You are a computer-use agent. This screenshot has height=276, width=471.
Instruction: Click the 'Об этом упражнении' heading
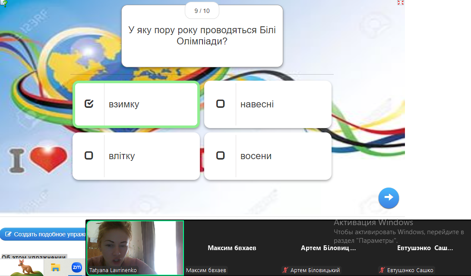pyautogui.click(x=34, y=257)
